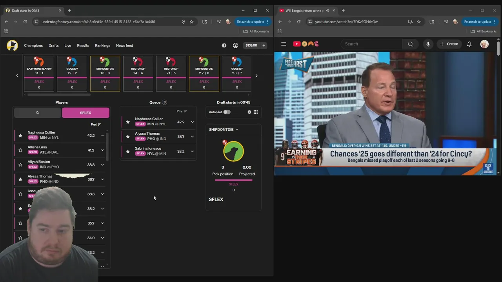Screen dimensions: 502x282
Task: Open the Rankings page
Action: pos(102,45)
